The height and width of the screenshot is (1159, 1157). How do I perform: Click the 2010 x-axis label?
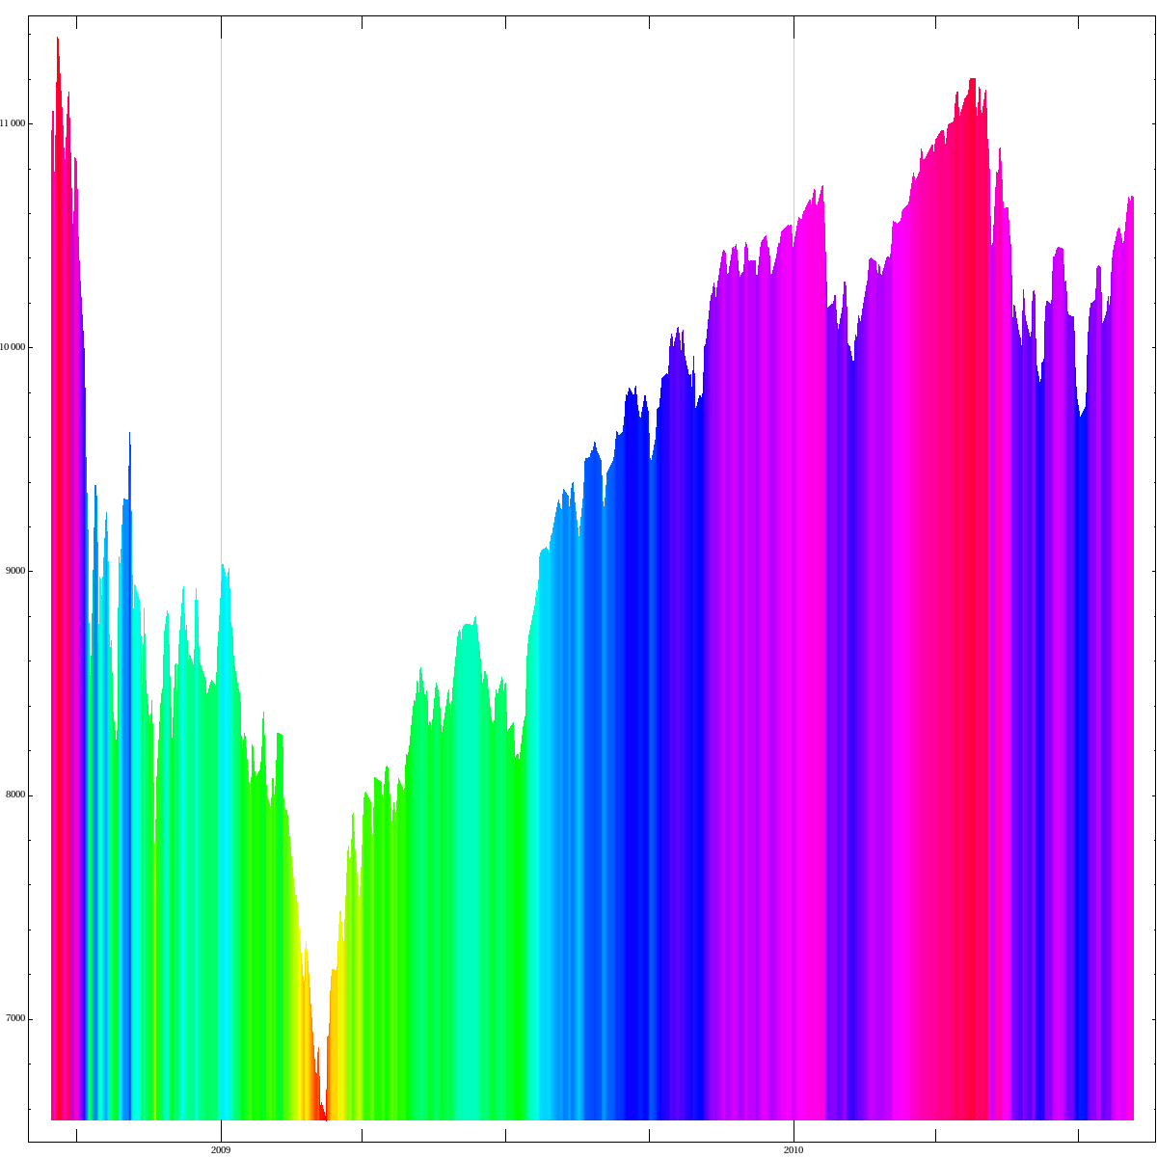click(x=794, y=1149)
